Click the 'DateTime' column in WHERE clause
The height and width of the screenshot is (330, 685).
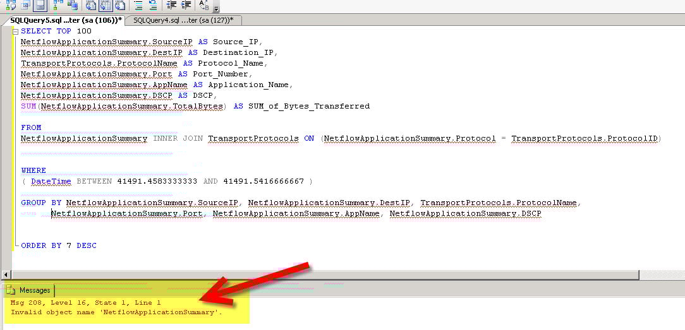[x=51, y=181]
